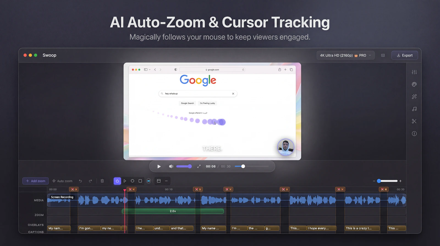Viewport: 440px width, 246px height.
Task: Select the "und..." caption clip
Action: (x=161, y=228)
